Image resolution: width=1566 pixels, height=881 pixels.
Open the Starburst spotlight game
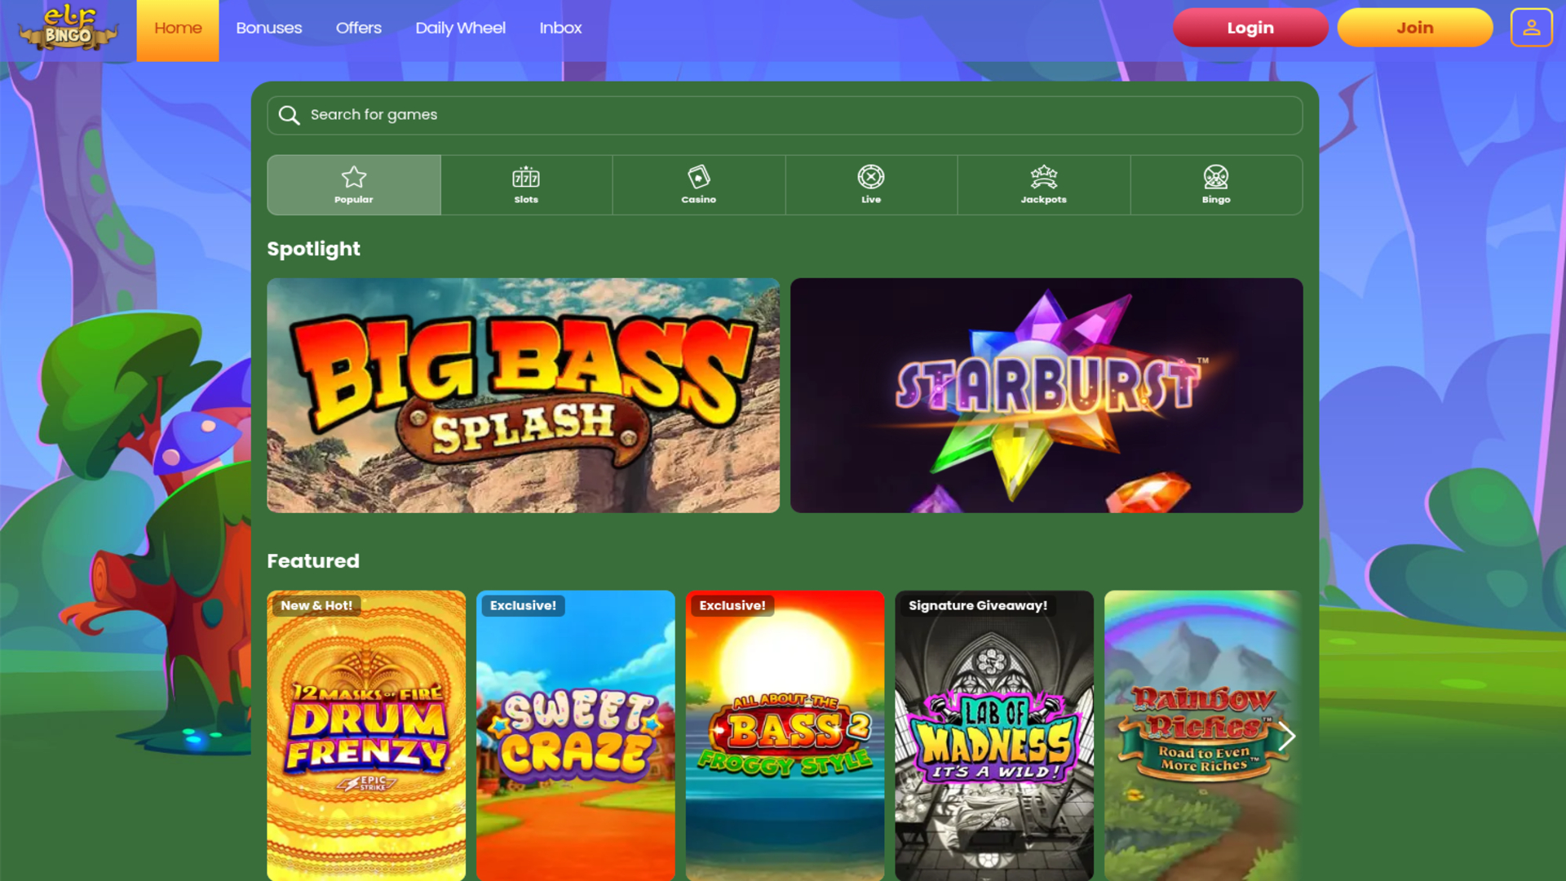point(1046,396)
